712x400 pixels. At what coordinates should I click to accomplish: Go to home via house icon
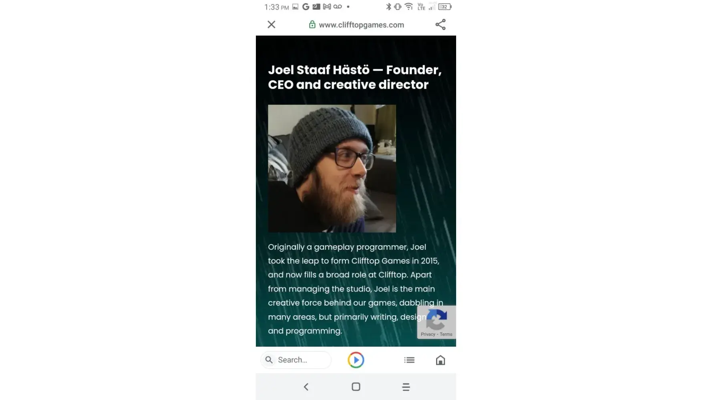pyautogui.click(x=440, y=360)
